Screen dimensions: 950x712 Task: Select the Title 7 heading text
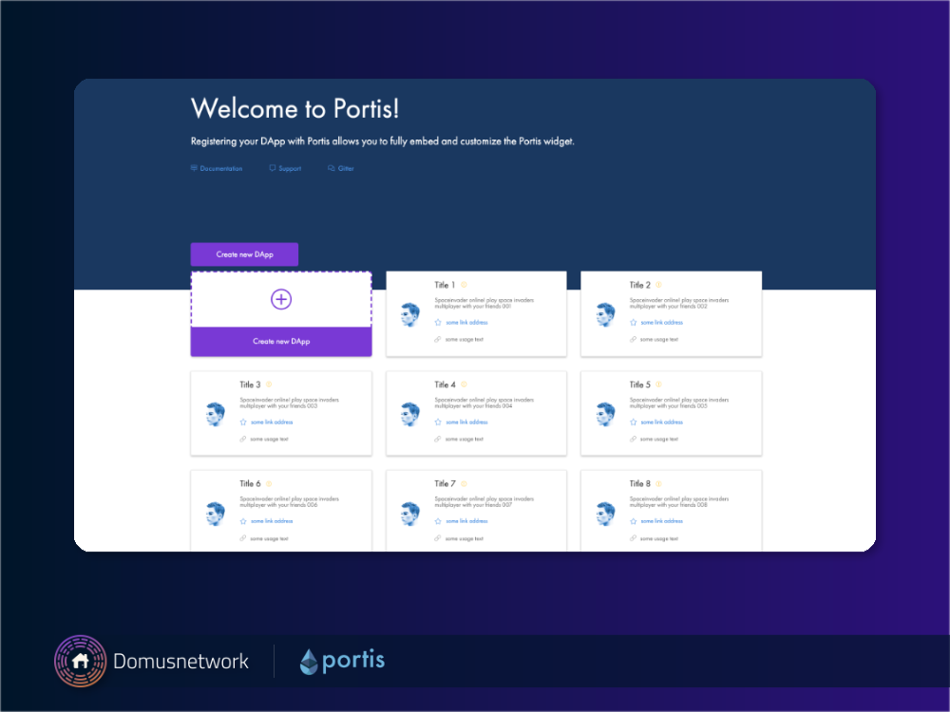pyautogui.click(x=445, y=484)
